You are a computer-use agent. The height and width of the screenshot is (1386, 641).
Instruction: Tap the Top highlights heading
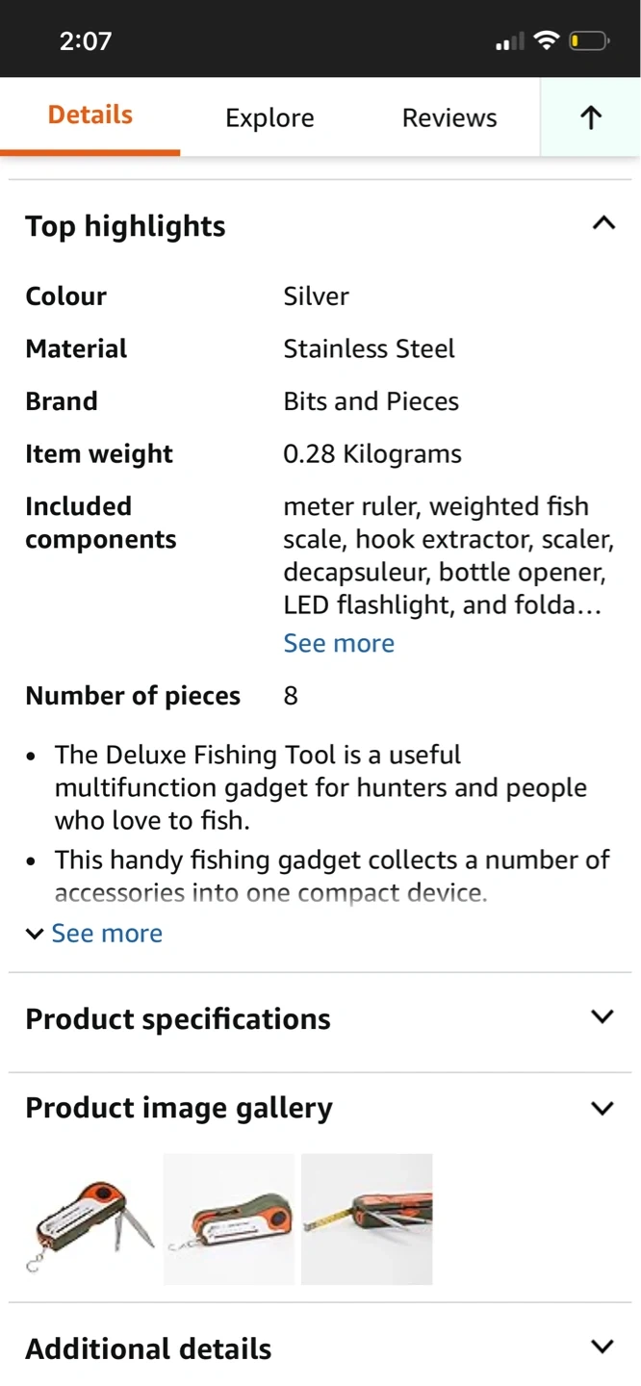pos(125,226)
